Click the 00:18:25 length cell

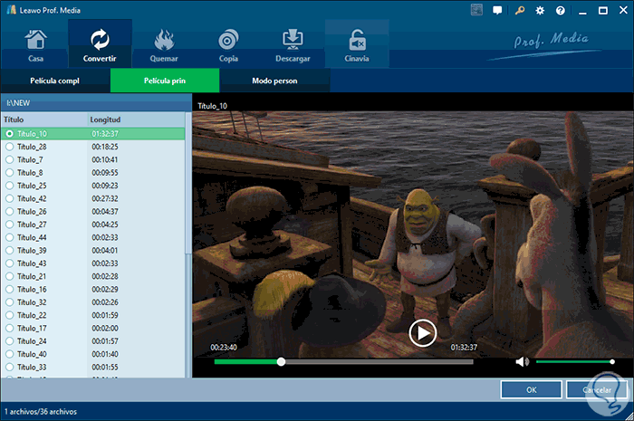tap(105, 147)
